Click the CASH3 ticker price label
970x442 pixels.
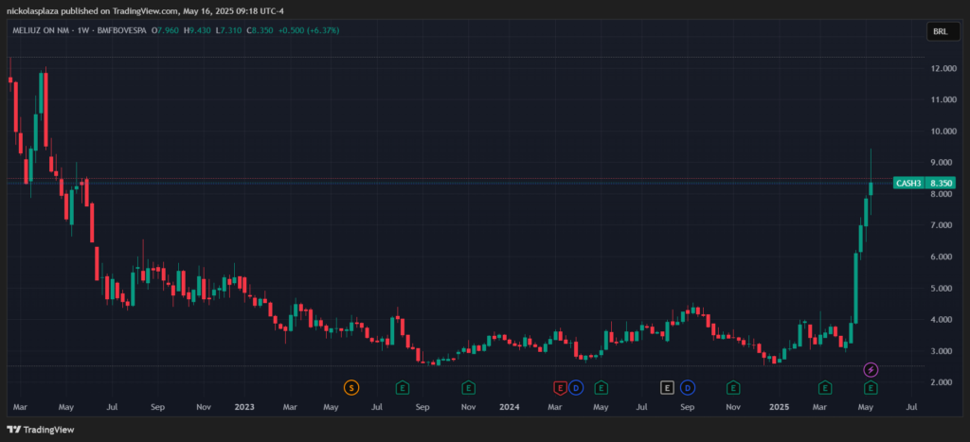pos(908,183)
